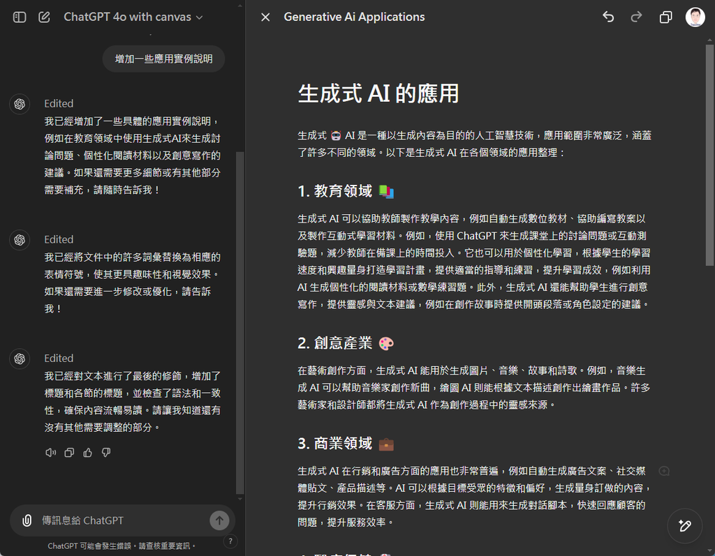Open the canvas edit suggestions pencil button
This screenshot has height=556, width=715.
click(684, 525)
